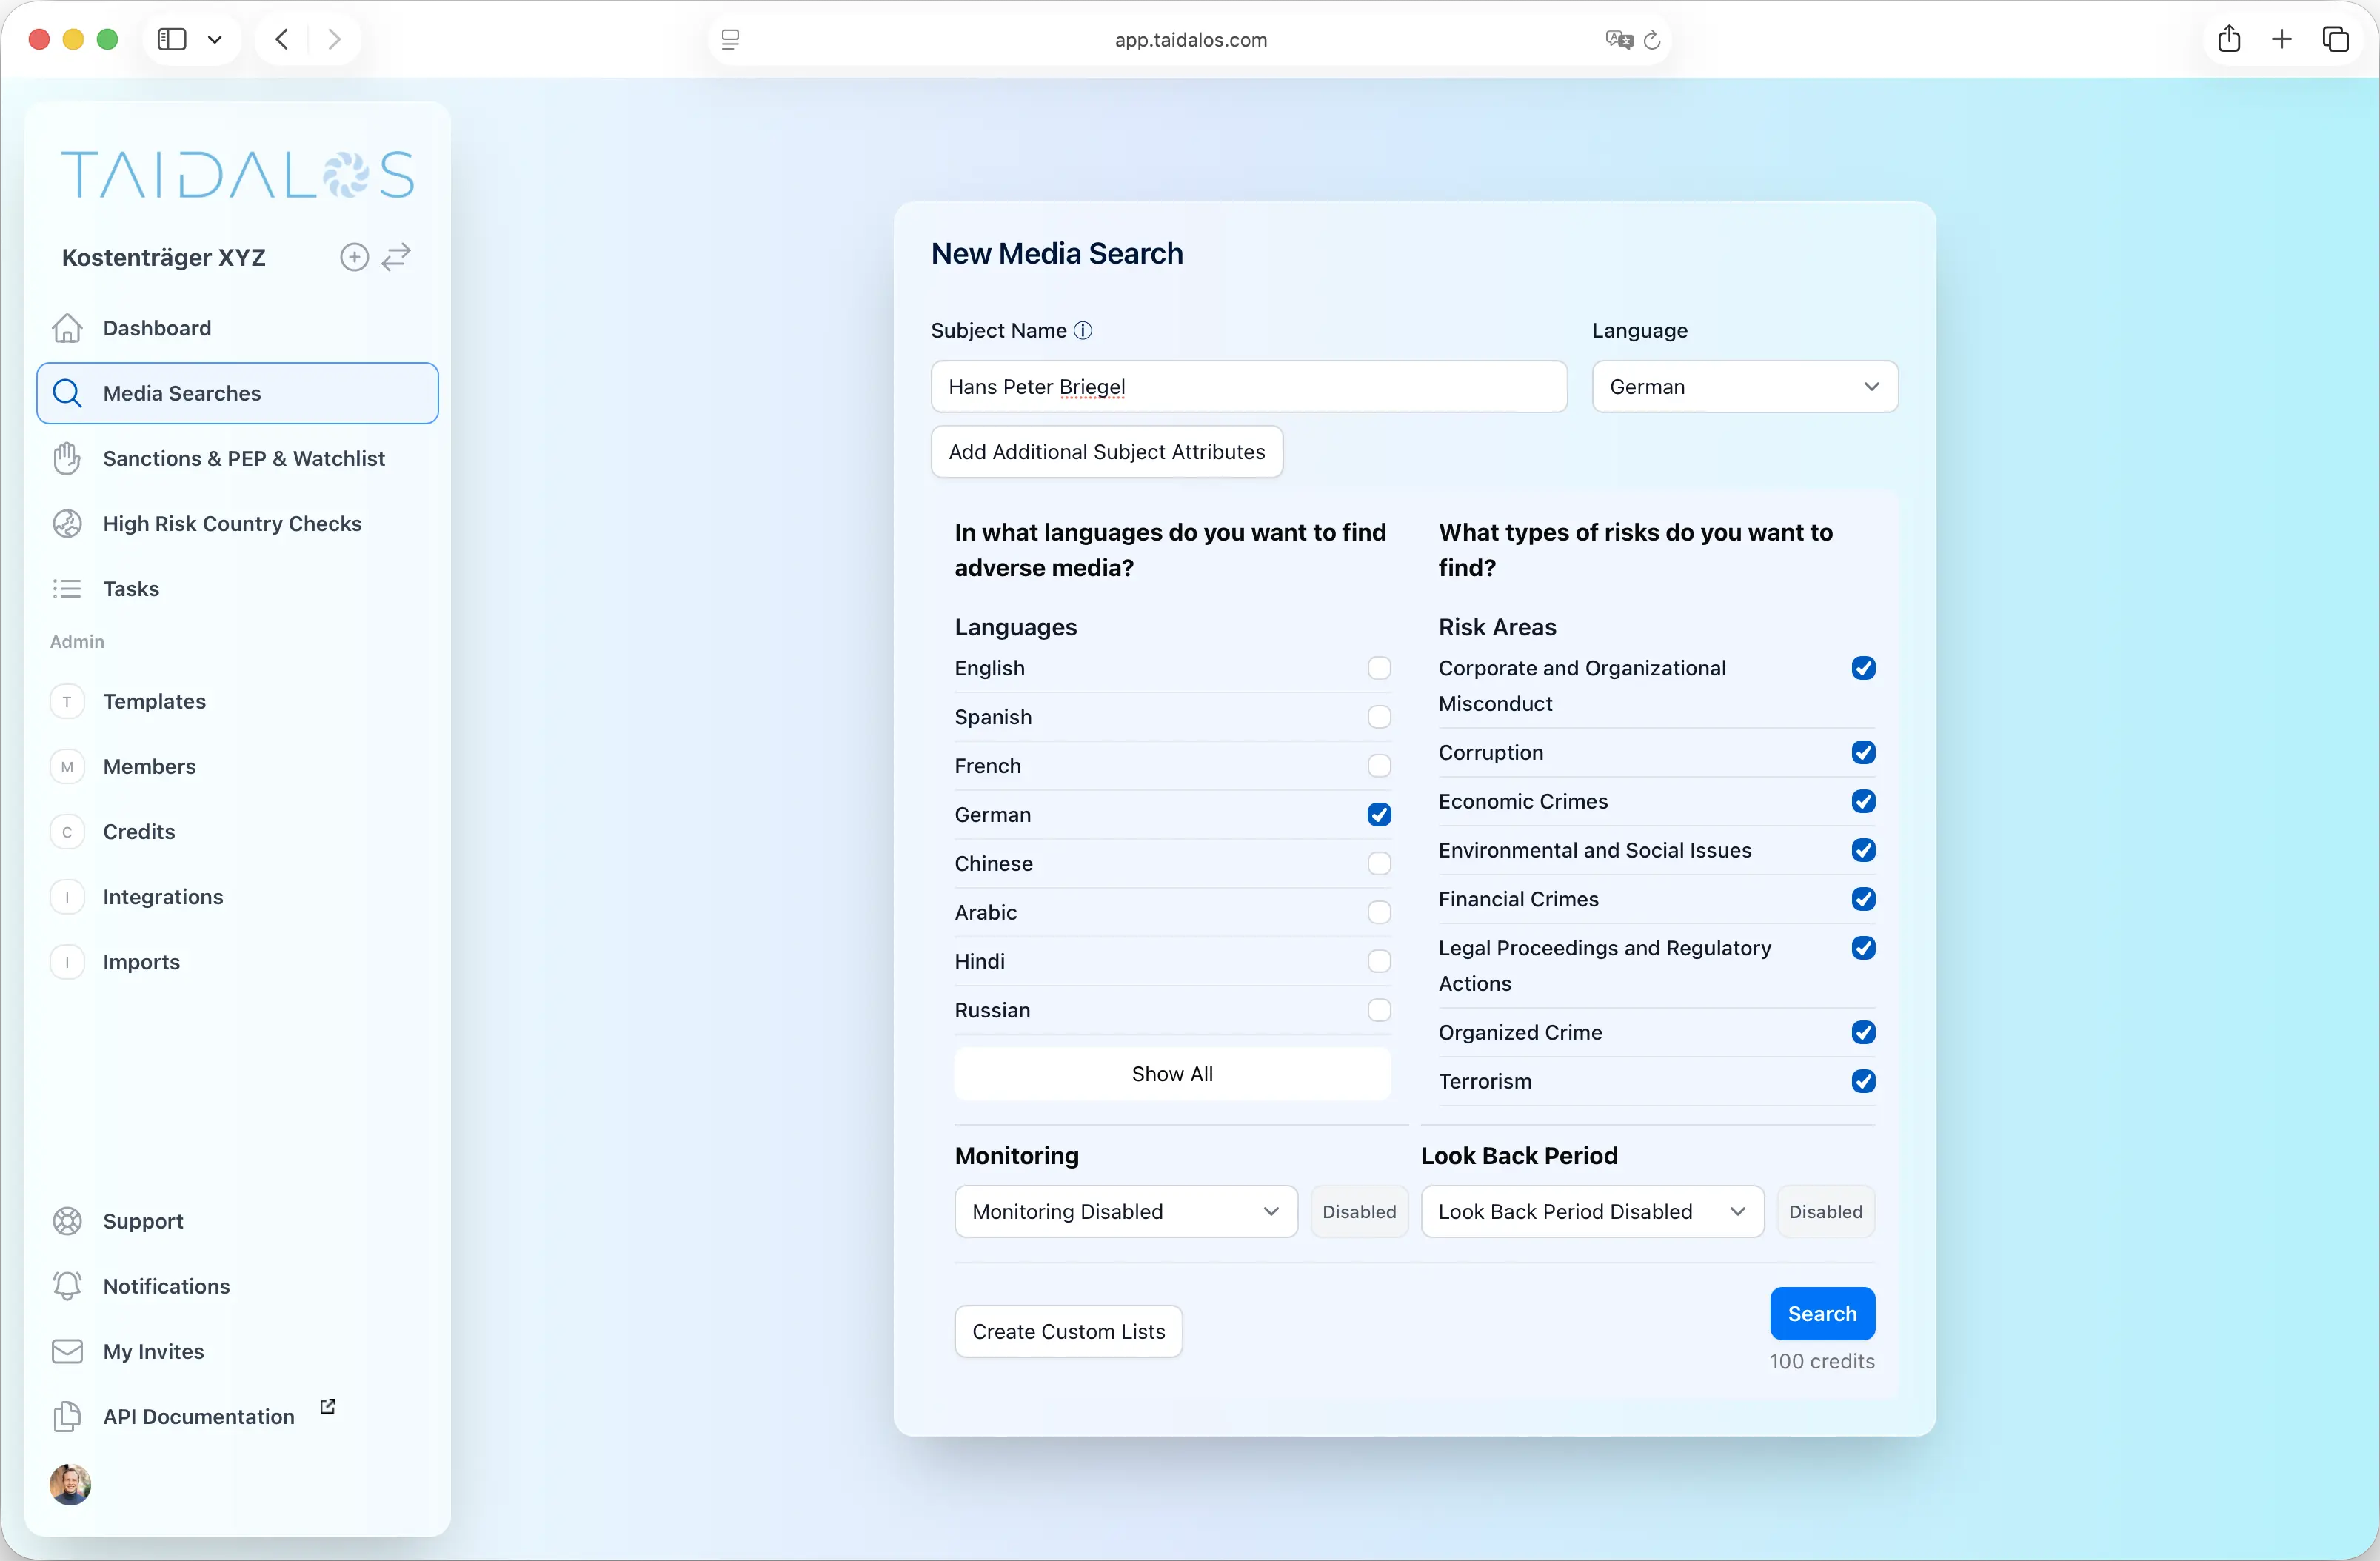Open the Language dropdown showing German
The image size is (2380, 1561).
[1744, 386]
